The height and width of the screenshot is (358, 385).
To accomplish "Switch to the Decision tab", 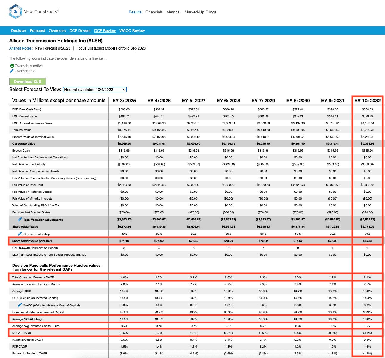I will [18, 31].
